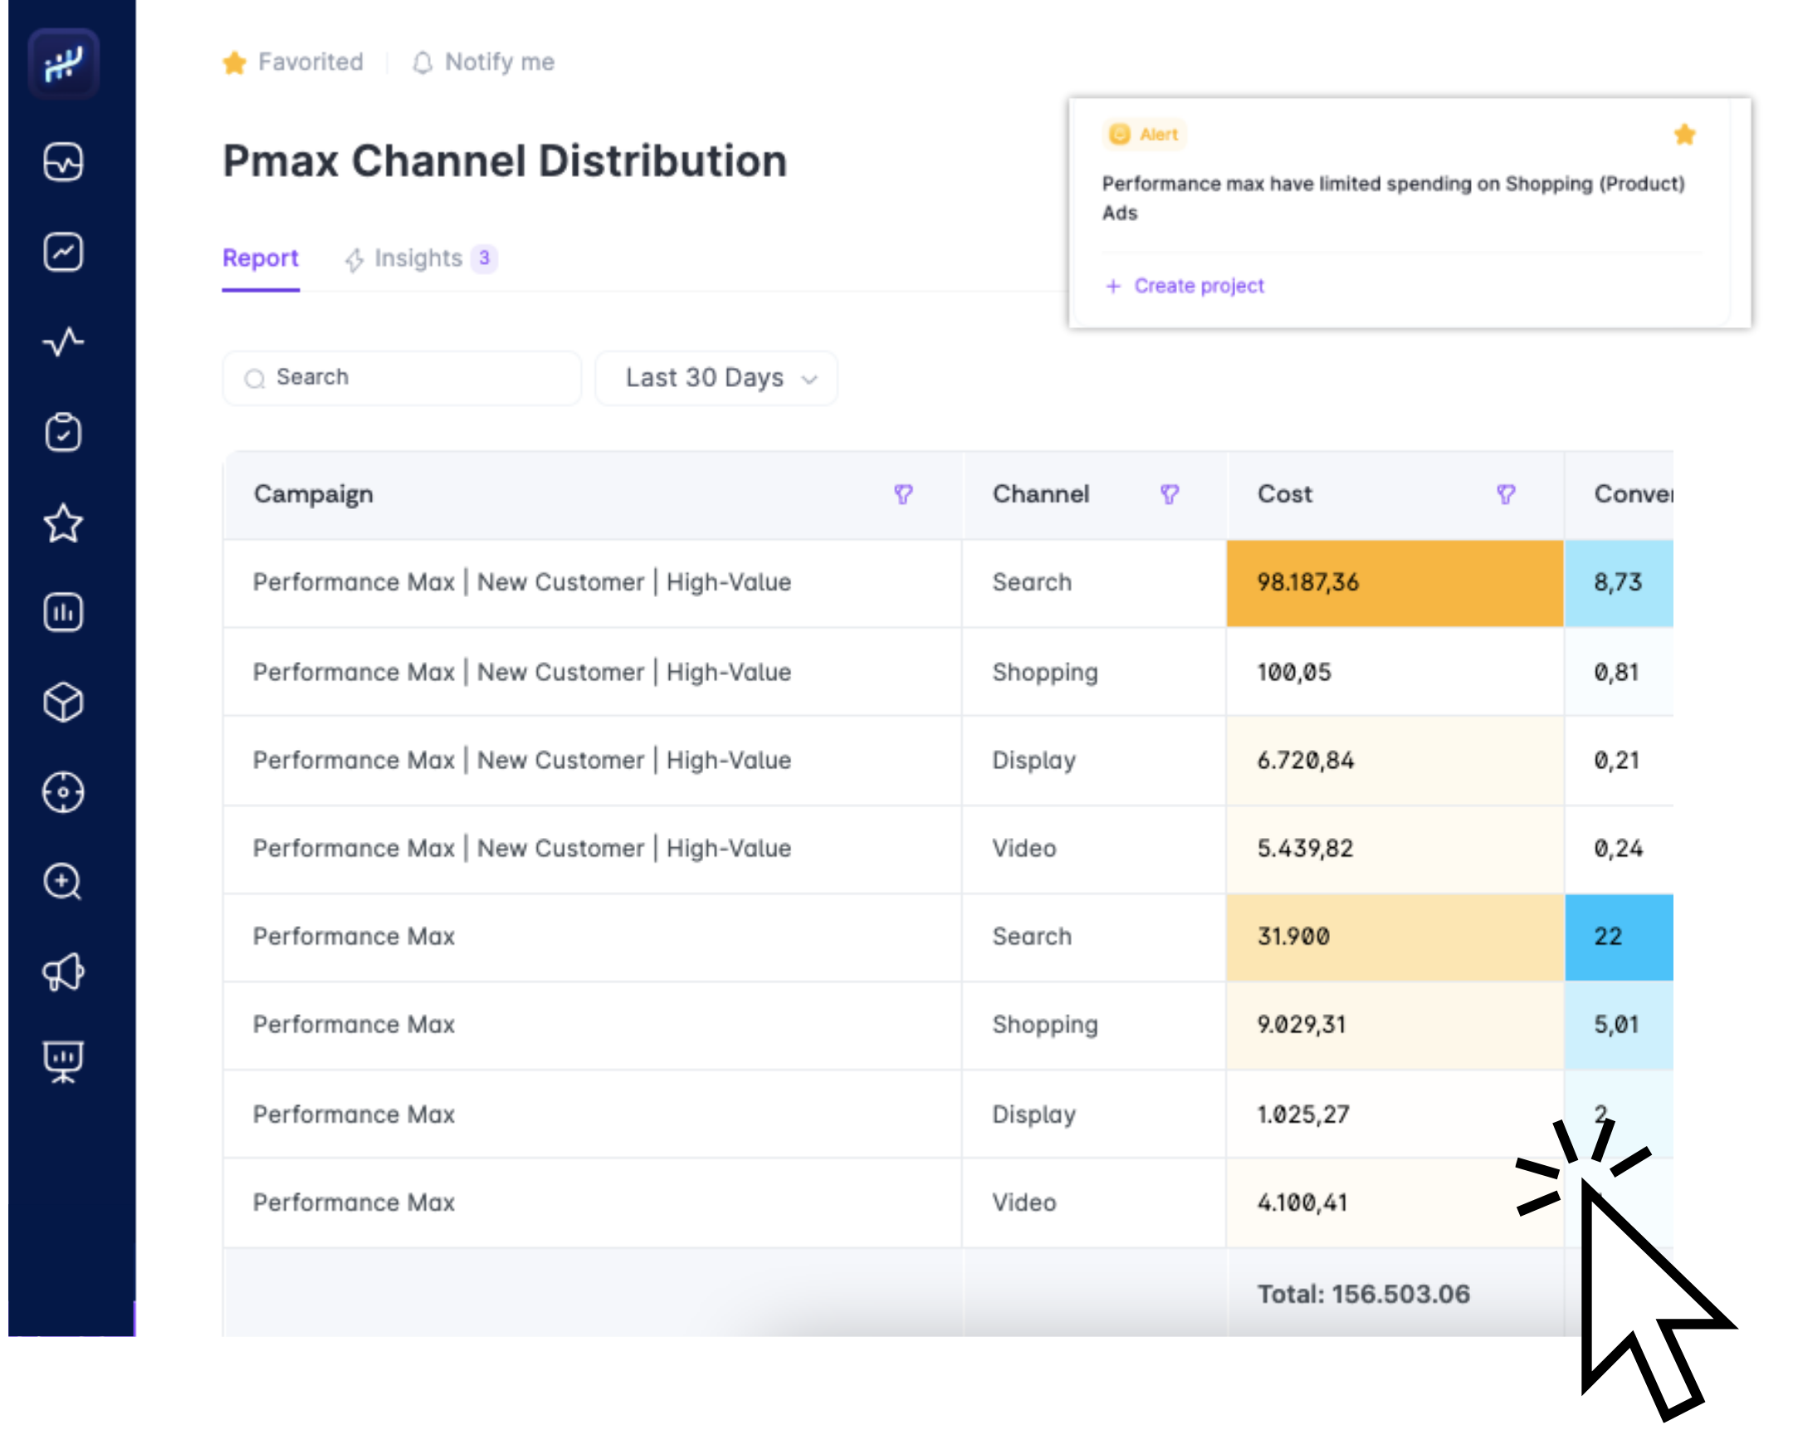This screenshot has width=1793, height=1440.
Task: Toggle the star on the alert card
Action: click(x=1684, y=135)
